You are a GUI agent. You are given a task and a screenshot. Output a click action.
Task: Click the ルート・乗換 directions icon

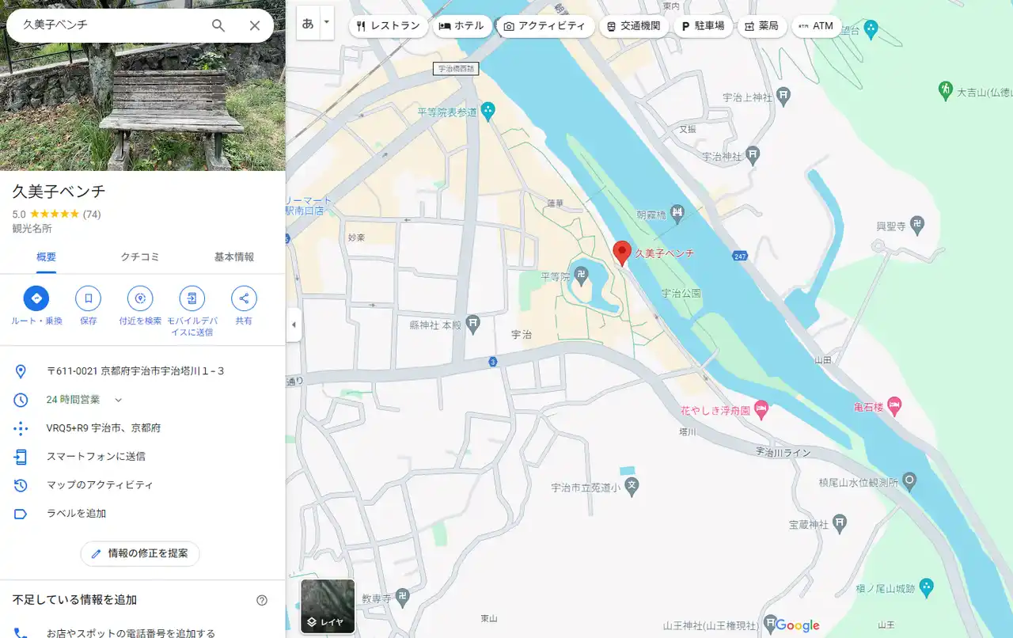(x=36, y=298)
